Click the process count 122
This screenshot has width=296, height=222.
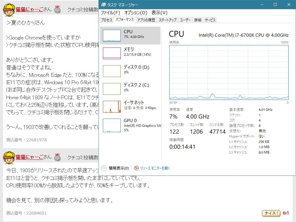pos(174,132)
